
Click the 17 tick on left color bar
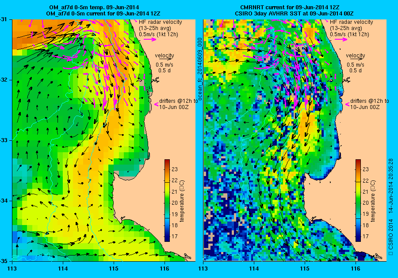[175, 236]
